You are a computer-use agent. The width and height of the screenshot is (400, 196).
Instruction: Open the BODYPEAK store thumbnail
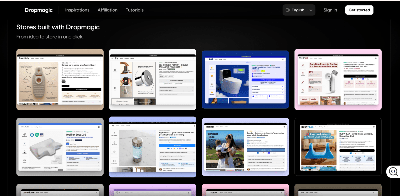point(338,147)
